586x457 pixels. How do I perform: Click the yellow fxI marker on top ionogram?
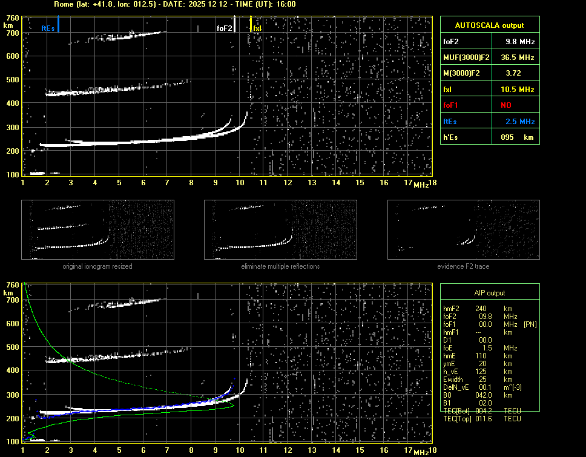251,24
